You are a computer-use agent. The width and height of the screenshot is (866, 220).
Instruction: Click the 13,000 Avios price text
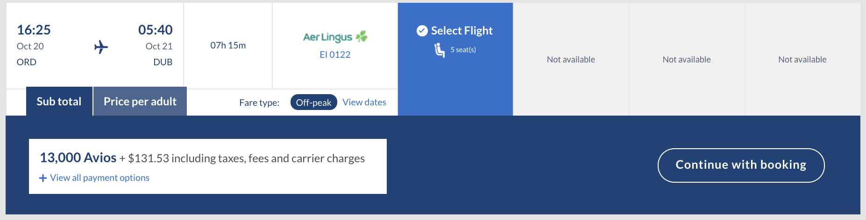(x=78, y=158)
